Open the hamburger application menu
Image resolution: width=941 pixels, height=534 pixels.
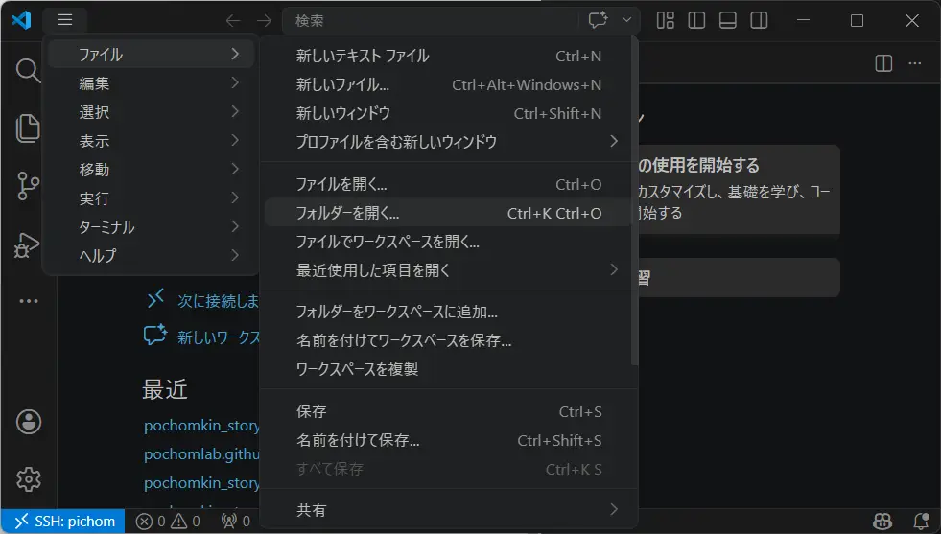tap(65, 20)
